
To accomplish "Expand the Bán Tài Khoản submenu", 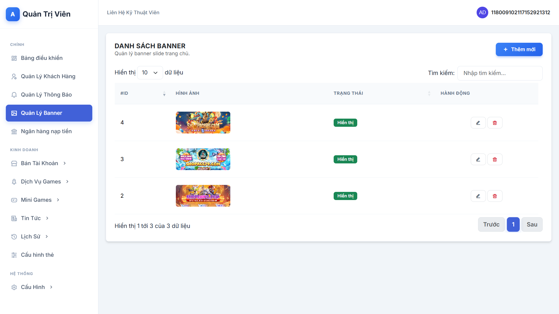I will coord(40,163).
